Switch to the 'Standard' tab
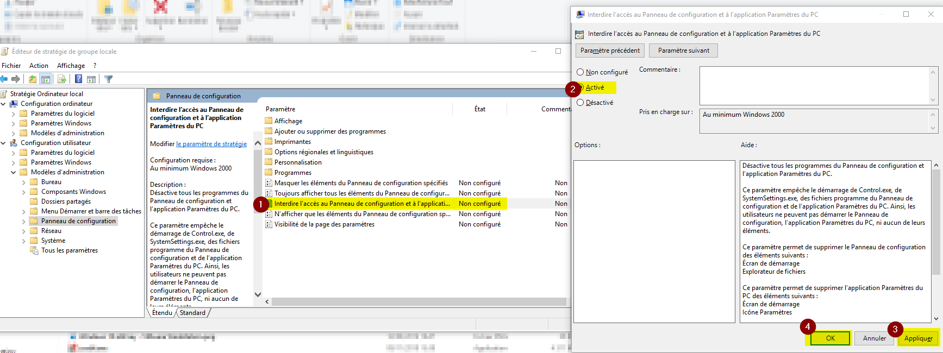Viewport: 943px width, 353px height. pos(192,313)
